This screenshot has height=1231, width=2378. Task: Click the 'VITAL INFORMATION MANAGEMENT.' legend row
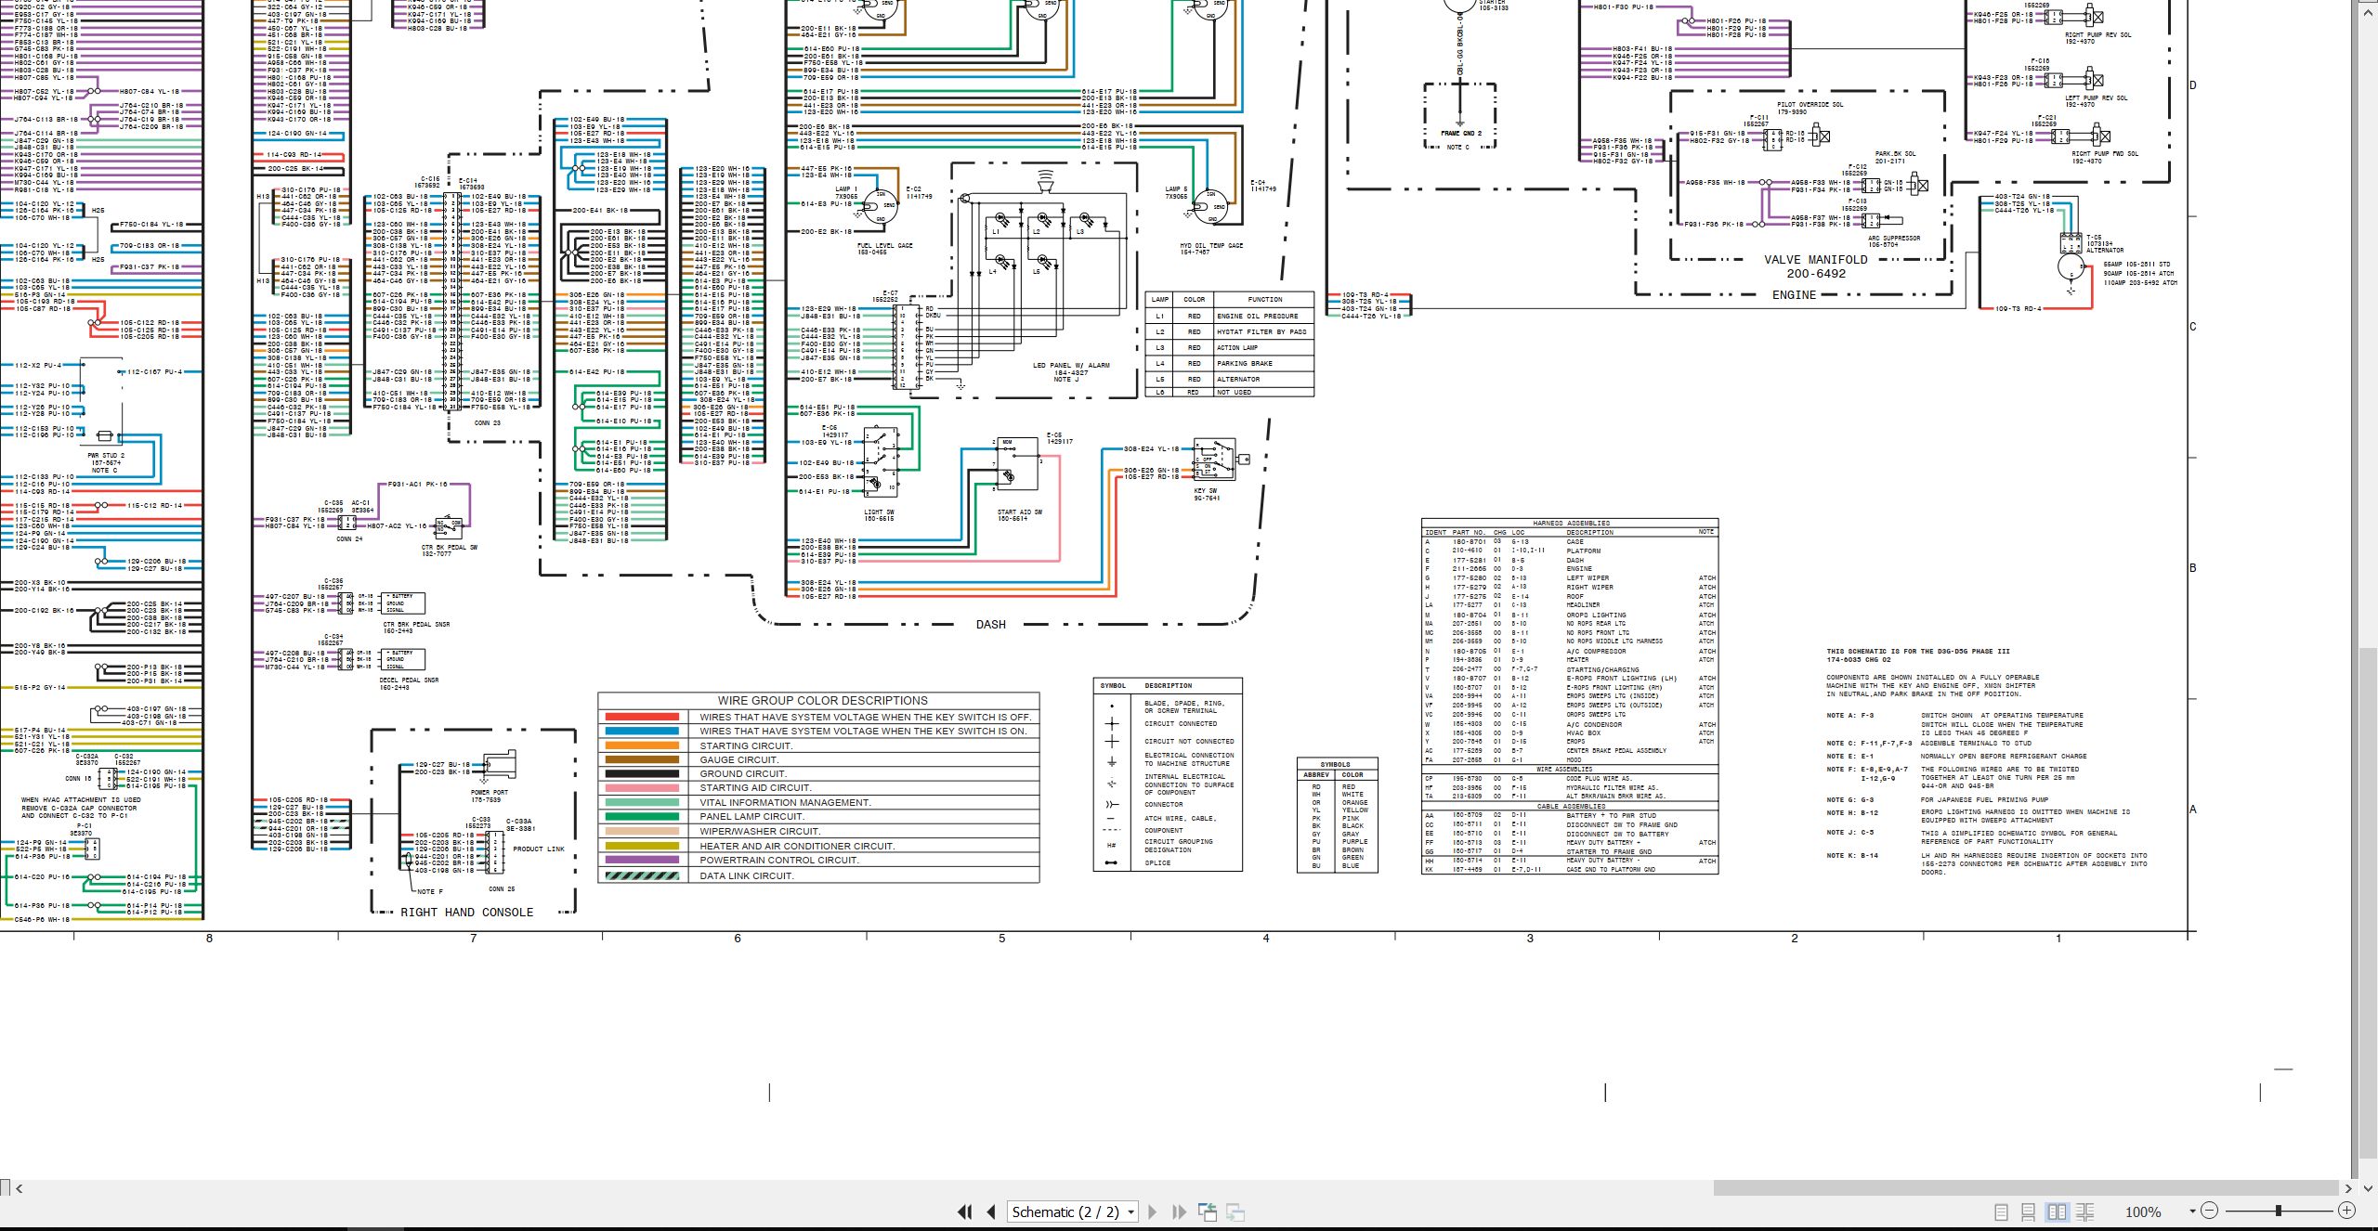[818, 802]
